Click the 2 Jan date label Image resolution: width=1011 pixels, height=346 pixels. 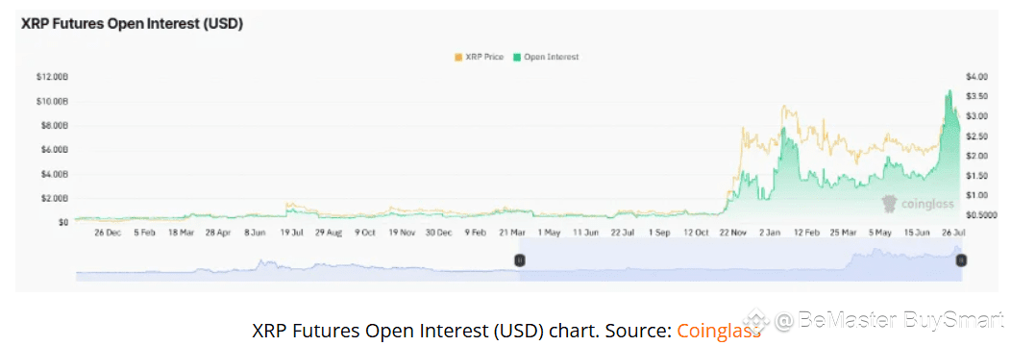click(x=769, y=232)
